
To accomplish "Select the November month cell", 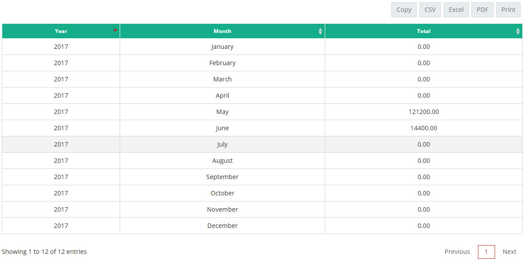I will coord(222,209).
